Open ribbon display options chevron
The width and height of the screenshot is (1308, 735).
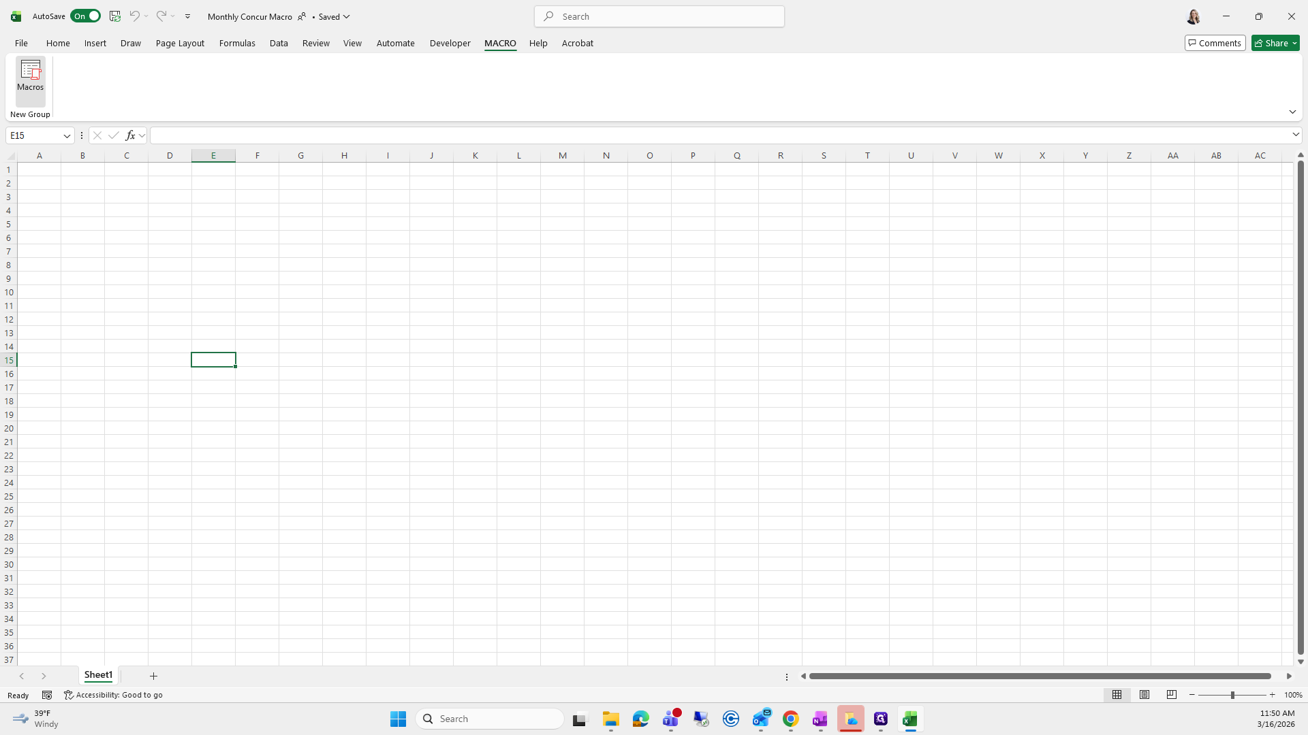pyautogui.click(x=1292, y=112)
